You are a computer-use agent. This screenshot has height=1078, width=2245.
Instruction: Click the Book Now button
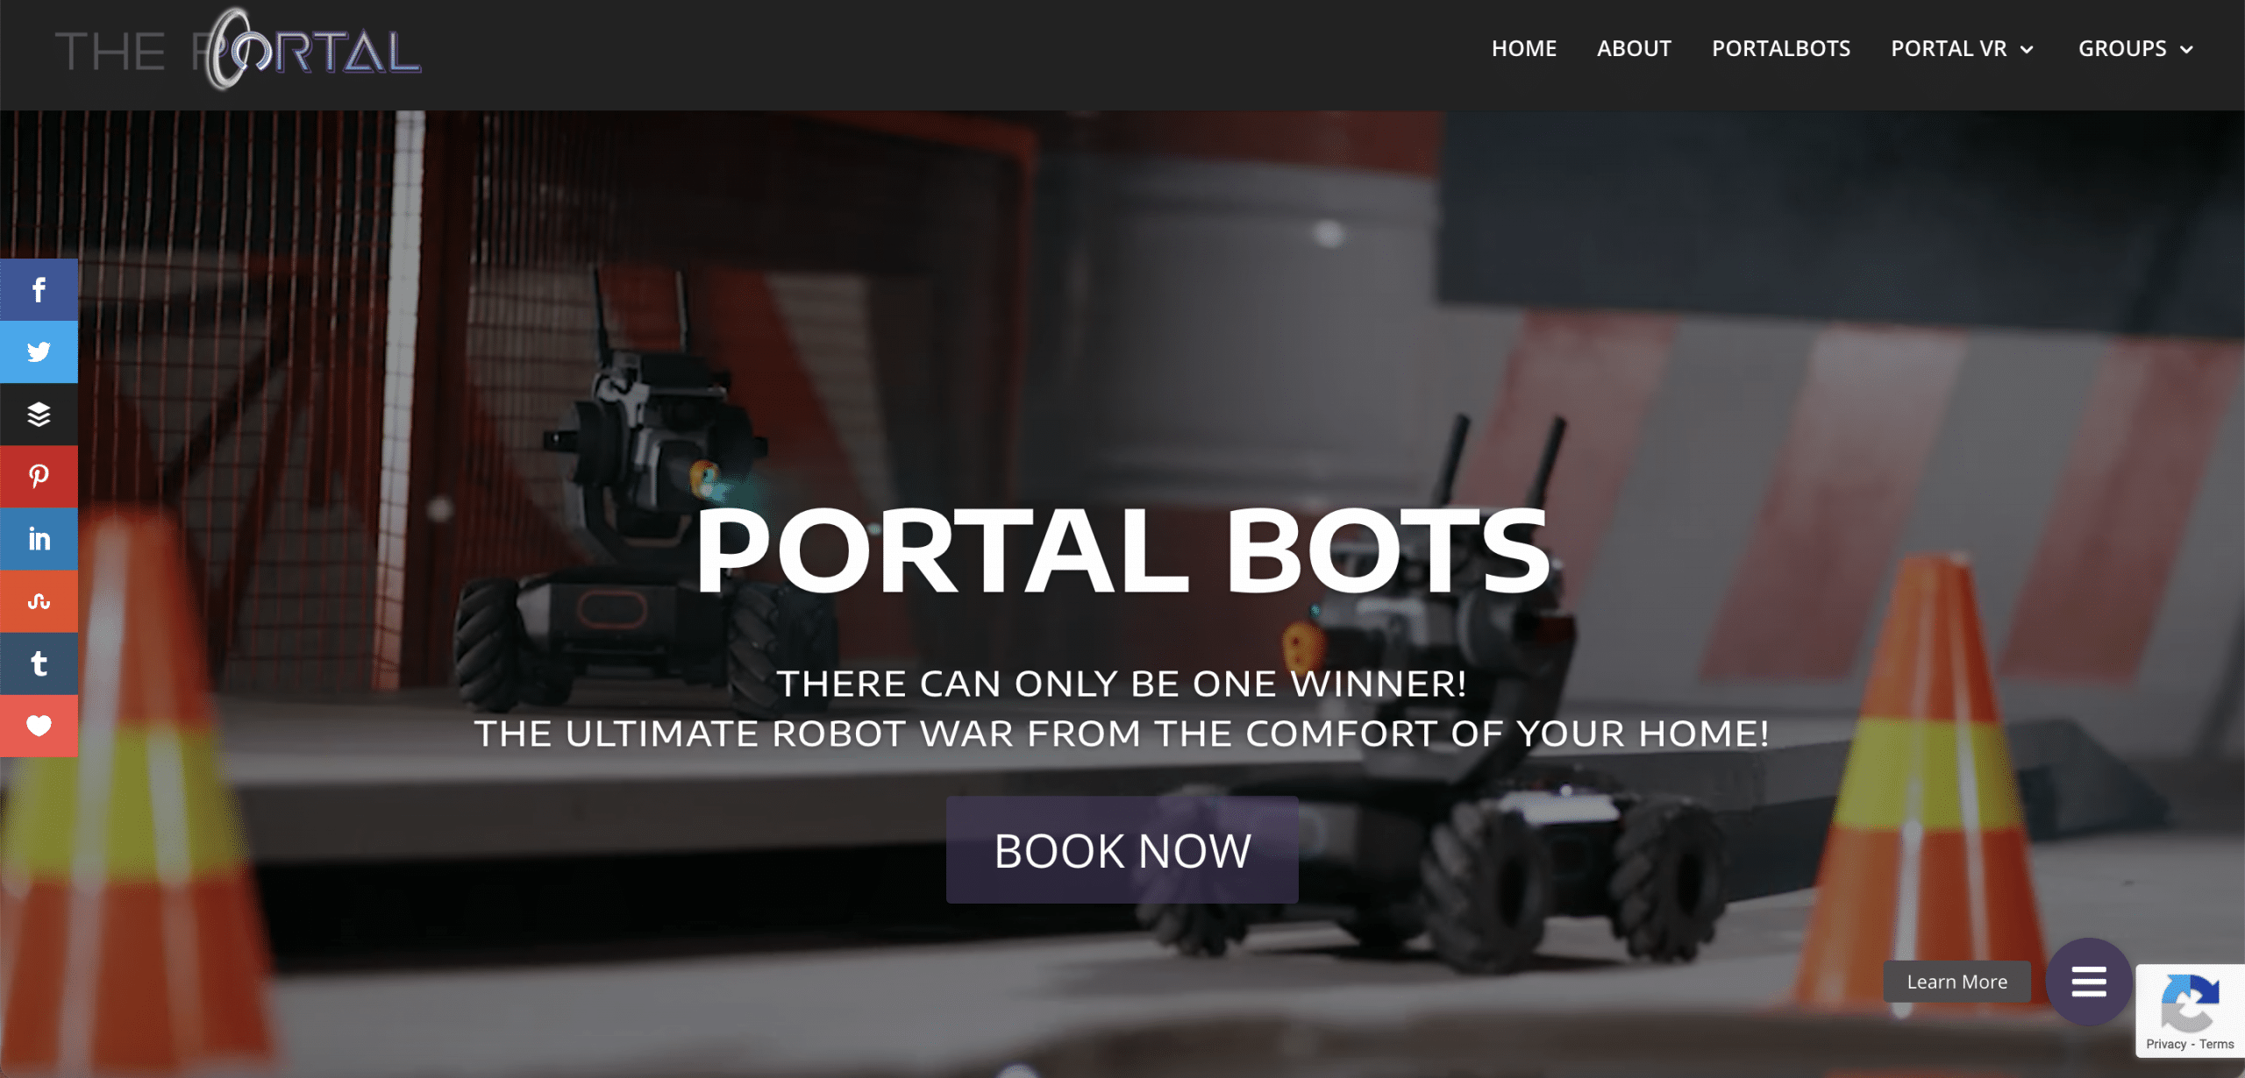[x=1122, y=850]
